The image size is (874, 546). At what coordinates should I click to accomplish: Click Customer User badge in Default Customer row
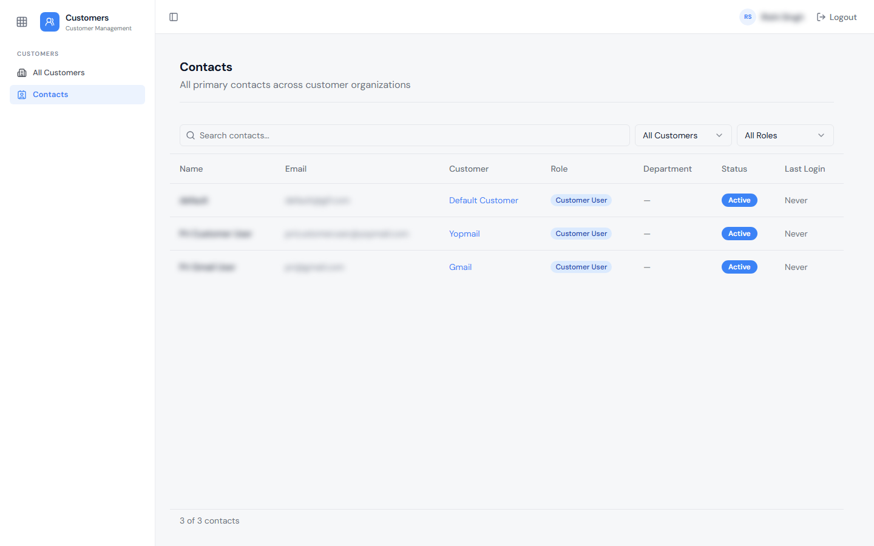coord(581,200)
